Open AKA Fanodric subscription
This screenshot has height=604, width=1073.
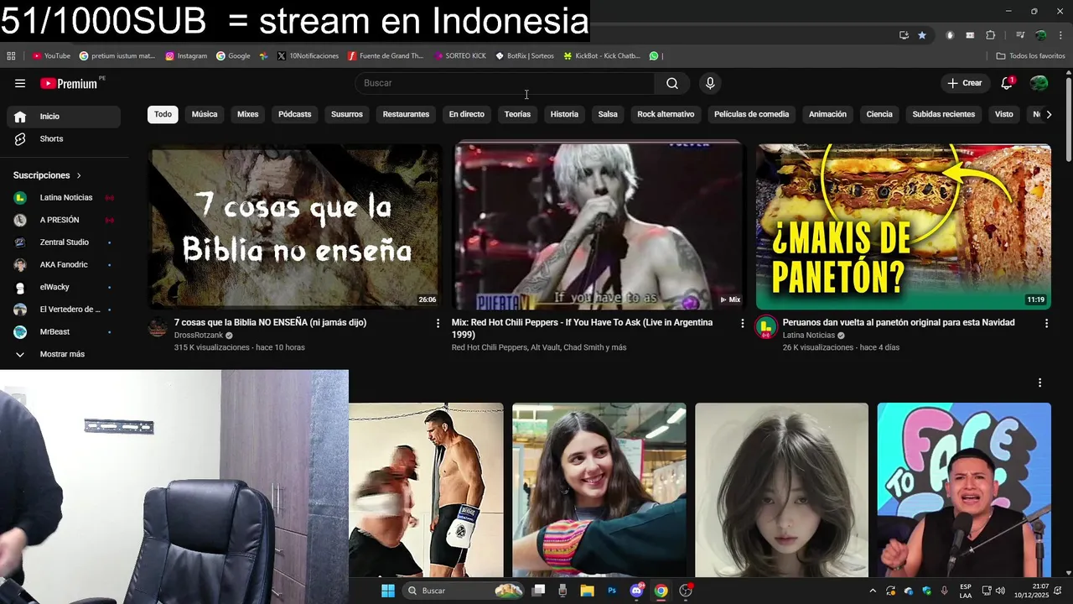[x=64, y=265]
